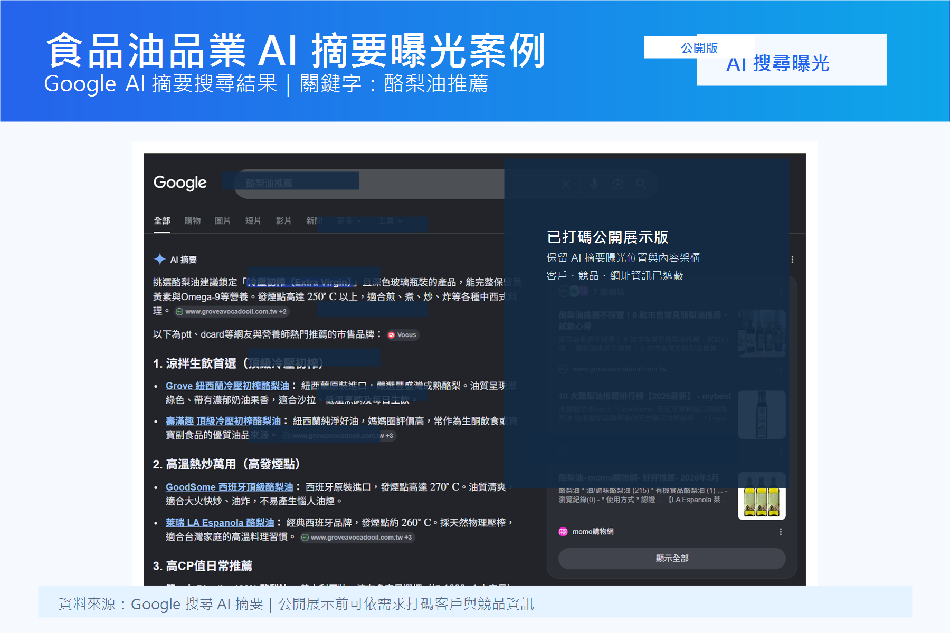
Task: Click the Vocus source chip
Action: 403,335
